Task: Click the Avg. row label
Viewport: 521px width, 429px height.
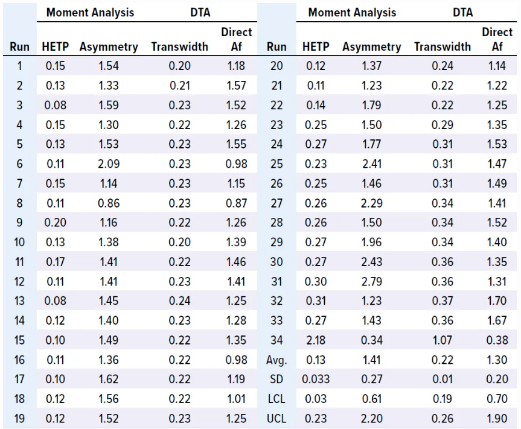Action: tap(276, 361)
